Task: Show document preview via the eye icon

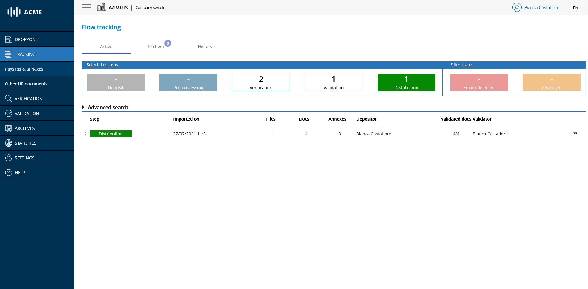Action: coord(575,134)
